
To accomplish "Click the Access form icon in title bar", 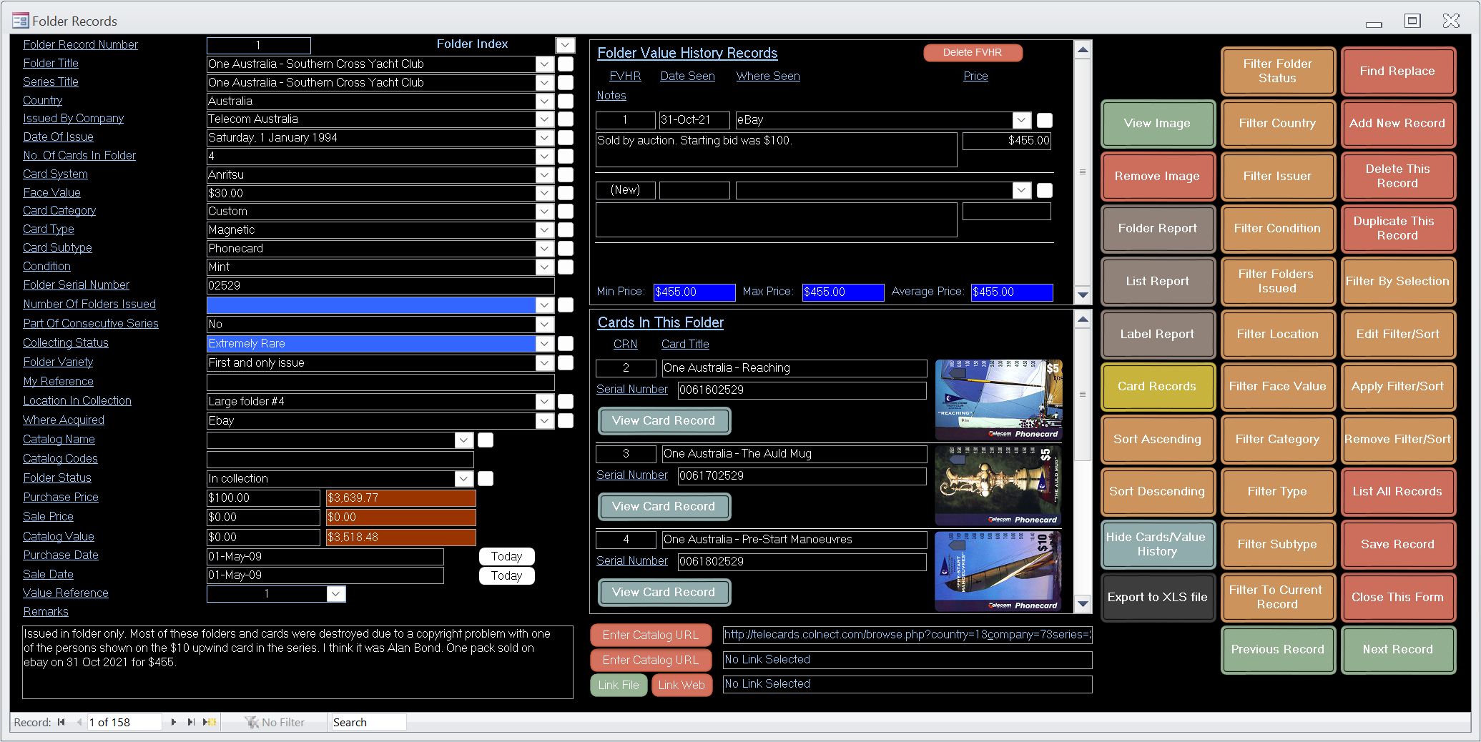I will coord(20,21).
